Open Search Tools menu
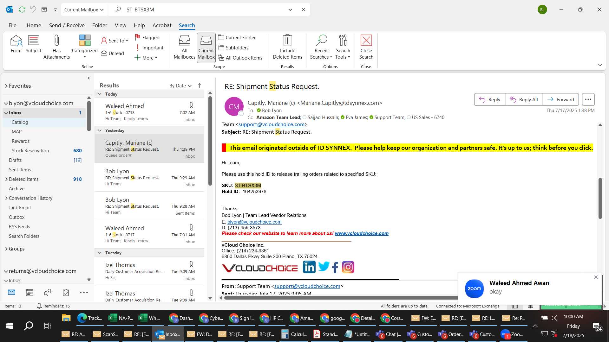Screen dimensions: 609x342 (343, 47)
